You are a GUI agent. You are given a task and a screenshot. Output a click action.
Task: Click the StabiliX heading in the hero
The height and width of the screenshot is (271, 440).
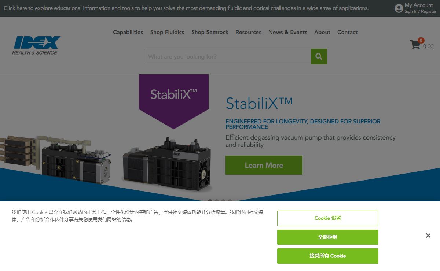(x=259, y=103)
